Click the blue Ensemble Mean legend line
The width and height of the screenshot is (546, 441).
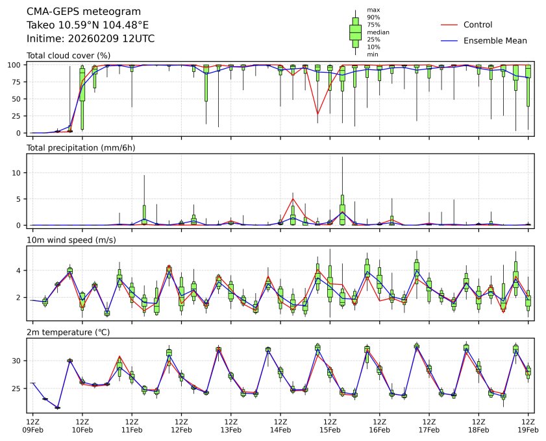(450, 40)
